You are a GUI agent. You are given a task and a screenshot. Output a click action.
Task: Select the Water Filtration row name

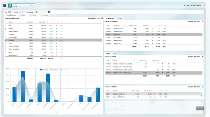[13, 31]
